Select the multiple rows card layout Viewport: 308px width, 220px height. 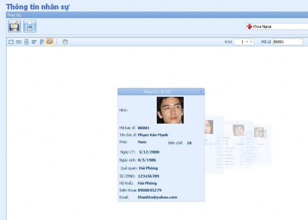coord(34,42)
